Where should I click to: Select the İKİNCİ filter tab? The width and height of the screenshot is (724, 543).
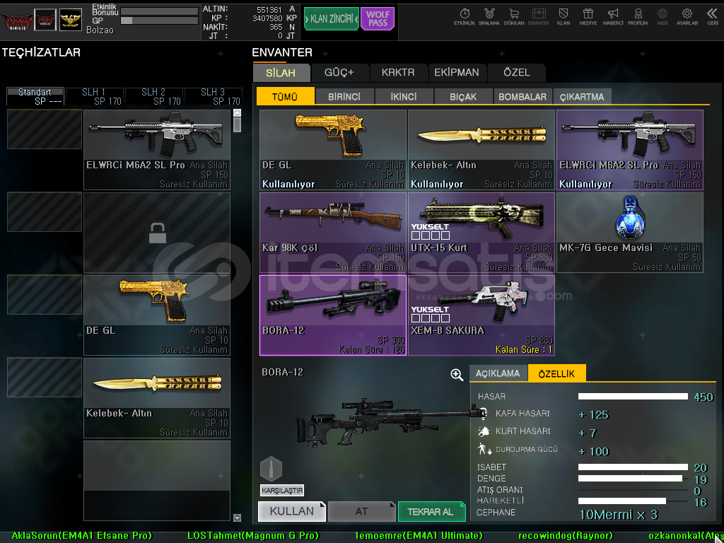pyautogui.click(x=404, y=96)
